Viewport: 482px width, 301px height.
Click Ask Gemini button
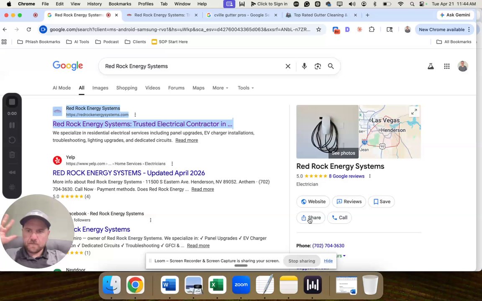455,15
